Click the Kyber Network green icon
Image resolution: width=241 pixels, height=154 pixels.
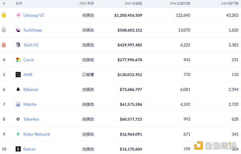18,134
